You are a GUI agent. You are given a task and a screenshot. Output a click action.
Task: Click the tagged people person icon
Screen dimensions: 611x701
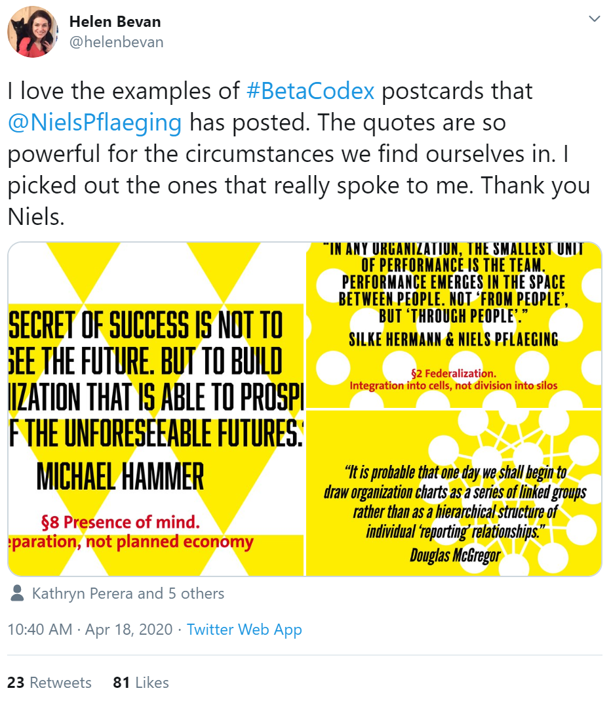tap(17, 593)
